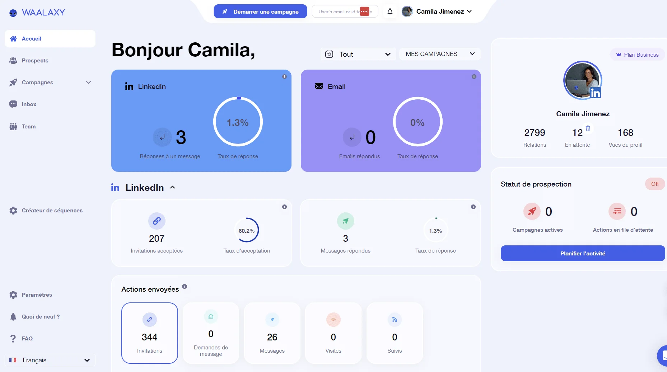Click the Waalaxy alien logo icon

point(13,13)
